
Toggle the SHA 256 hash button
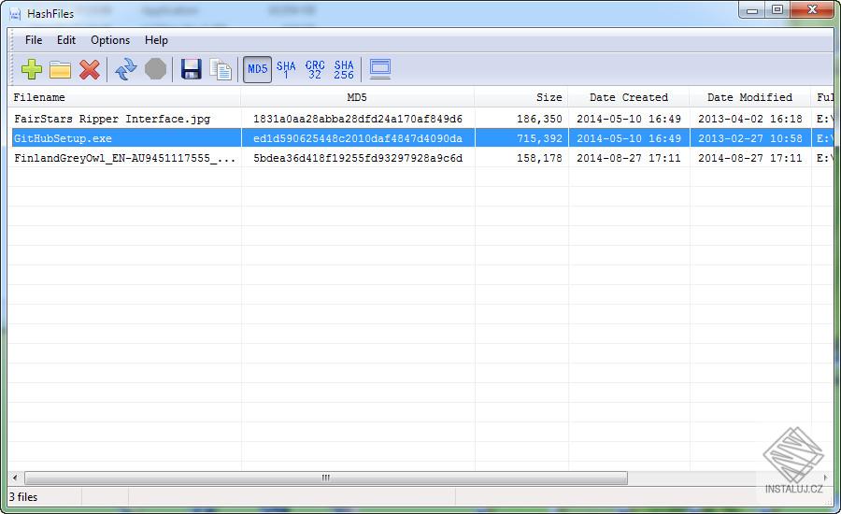[344, 69]
